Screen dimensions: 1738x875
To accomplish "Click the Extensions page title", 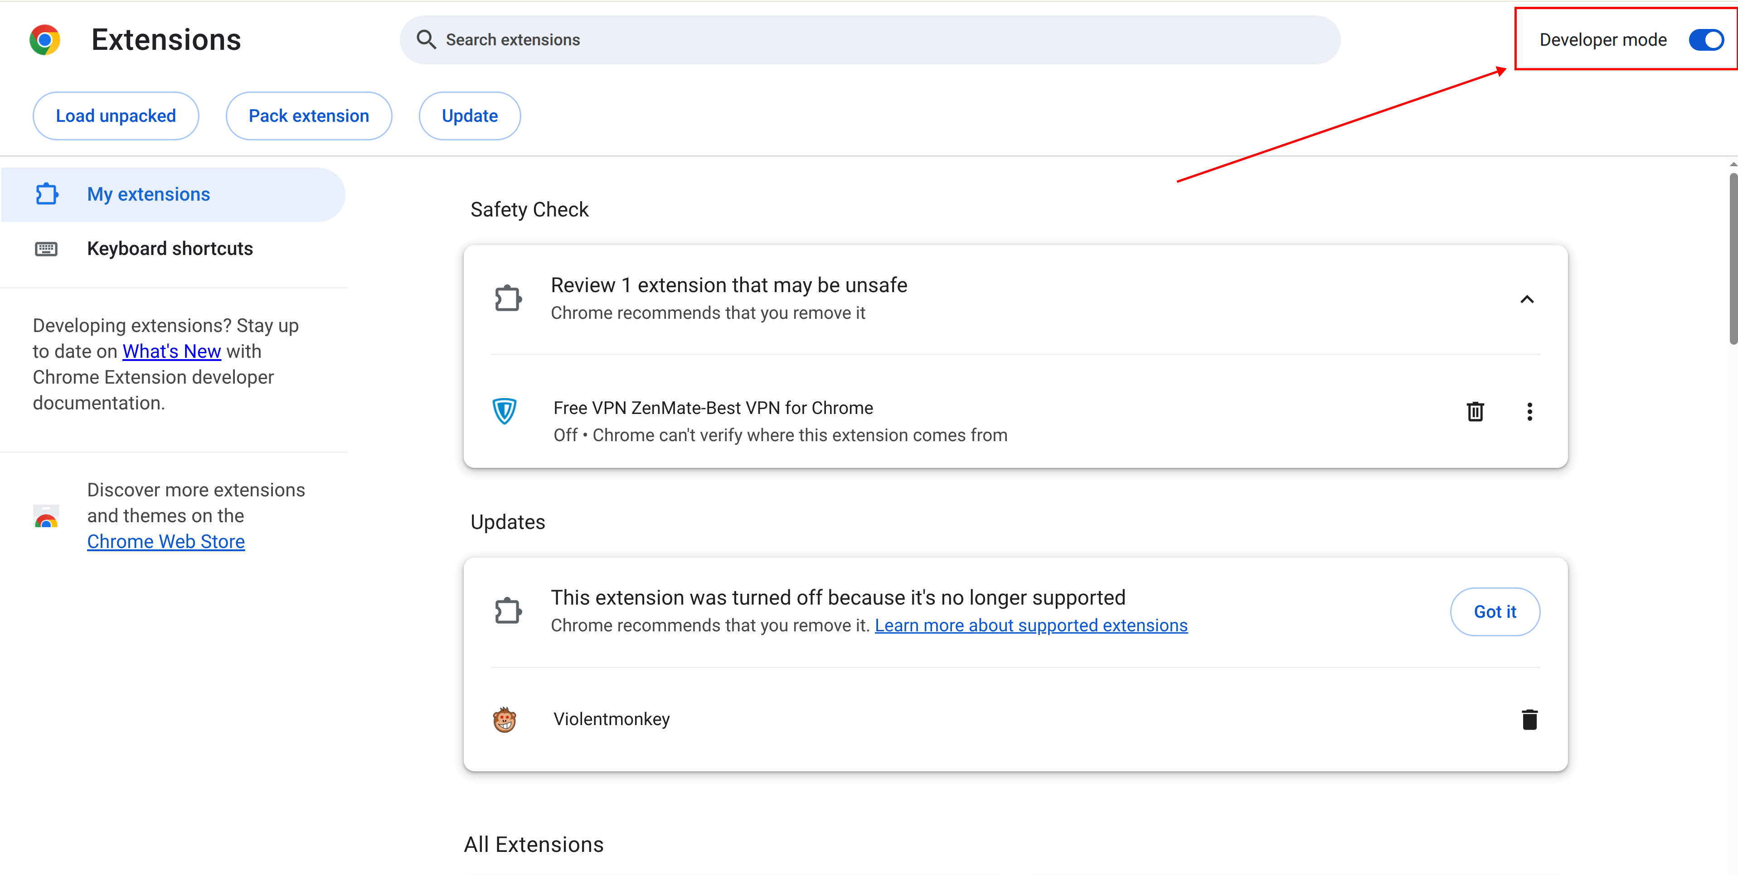I will pos(166,40).
